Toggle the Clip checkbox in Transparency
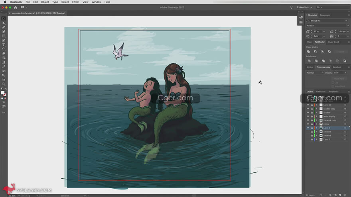This screenshot has width=351, height=197. click(x=333, y=83)
